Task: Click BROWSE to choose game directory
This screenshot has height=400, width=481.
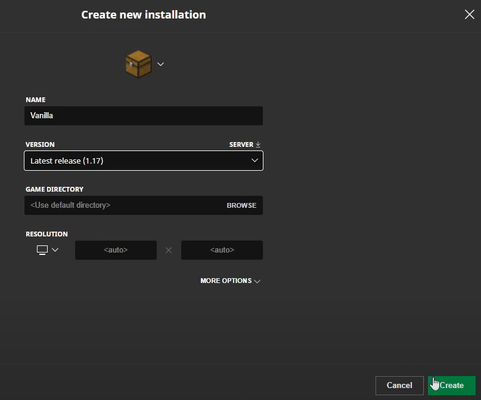Action: 241,205
